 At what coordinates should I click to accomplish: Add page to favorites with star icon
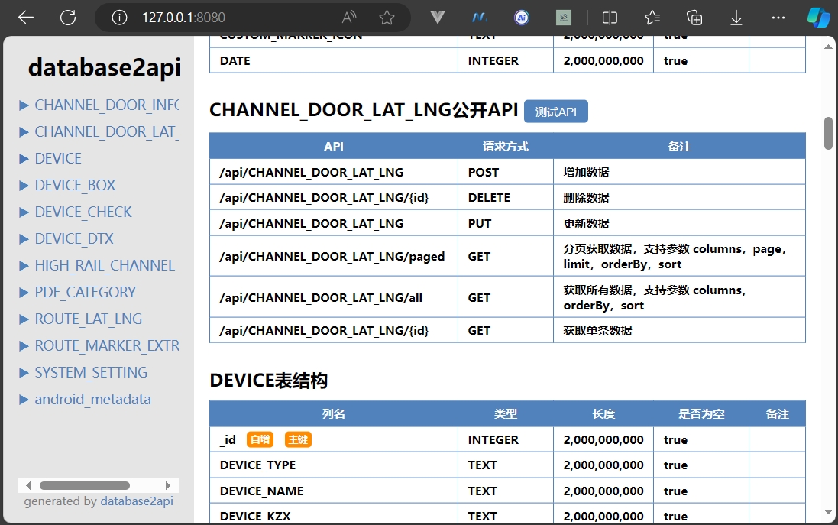click(x=387, y=18)
